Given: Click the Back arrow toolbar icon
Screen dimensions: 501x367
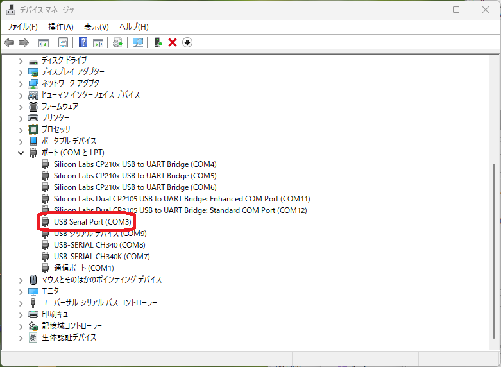Looking at the screenshot, I should pos(9,42).
